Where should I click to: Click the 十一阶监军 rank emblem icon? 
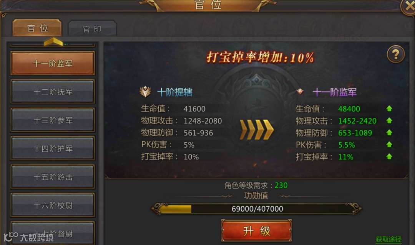tap(300, 92)
